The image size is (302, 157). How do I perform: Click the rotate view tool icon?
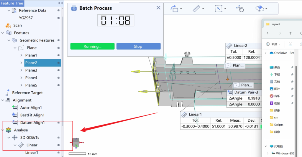174,9
